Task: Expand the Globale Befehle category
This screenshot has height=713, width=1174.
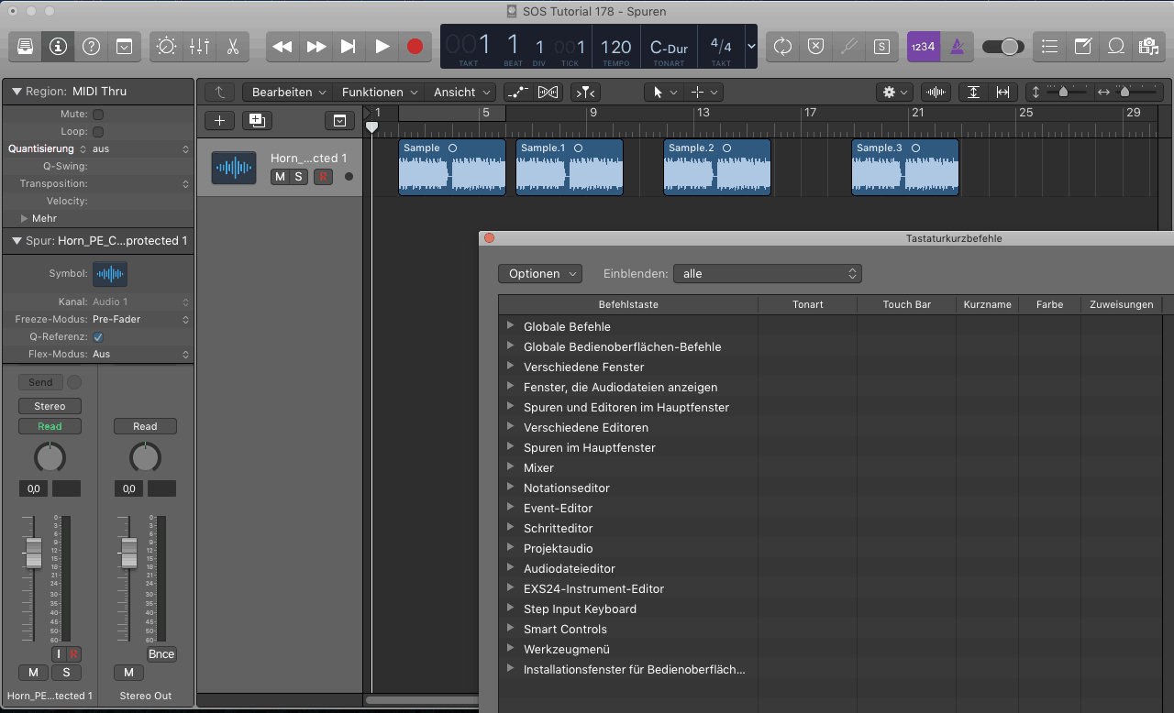Action: pyautogui.click(x=510, y=326)
